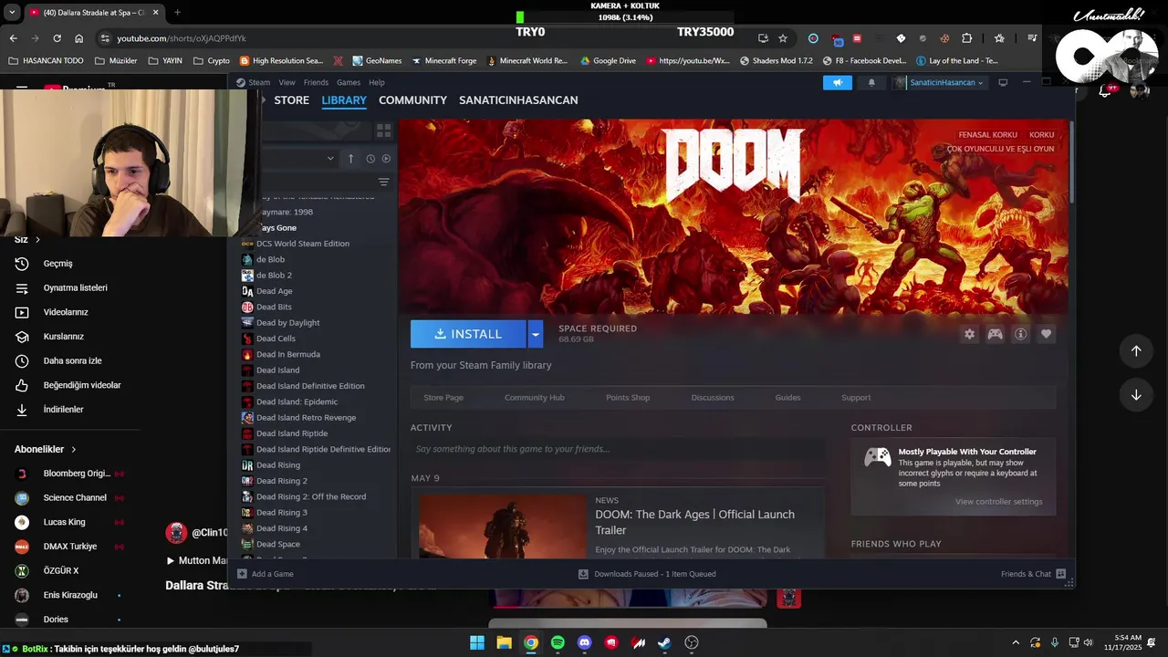The width and height of the screenshot is (1168, 657).
Task: Expand the library filter dropdown chevron
Action: [x=330, y=159]
